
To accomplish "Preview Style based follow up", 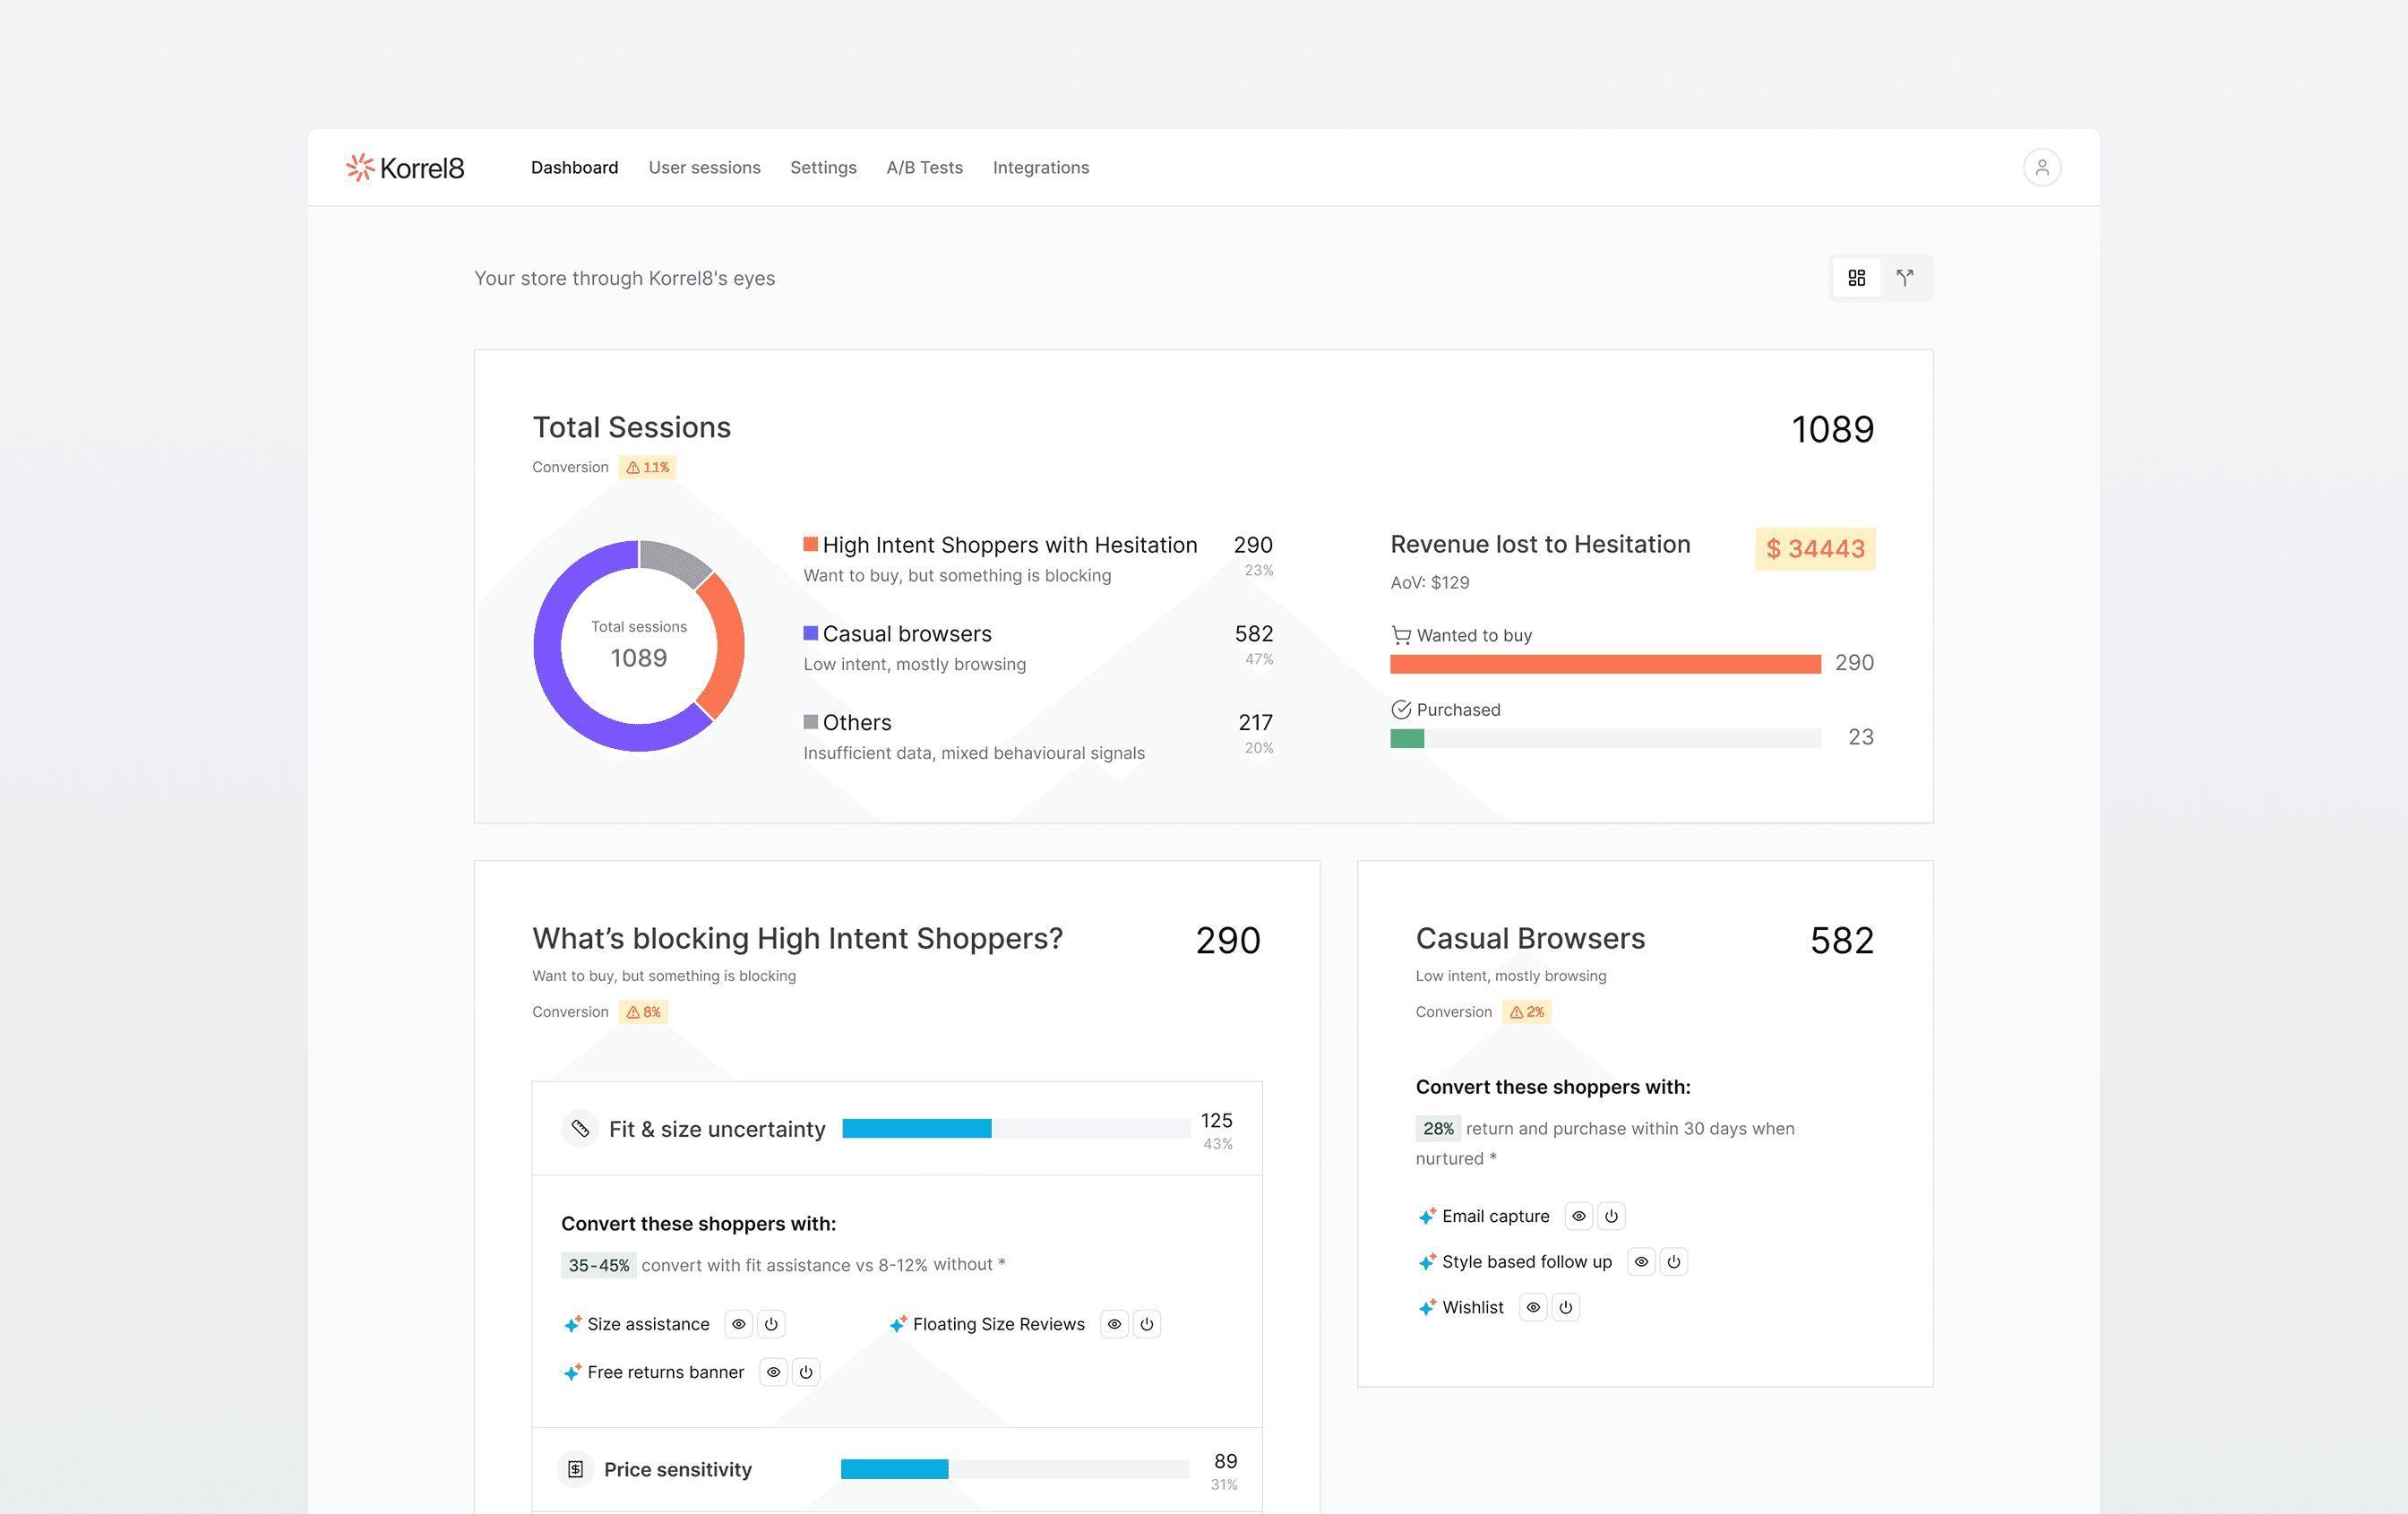I will 1641,1262.
